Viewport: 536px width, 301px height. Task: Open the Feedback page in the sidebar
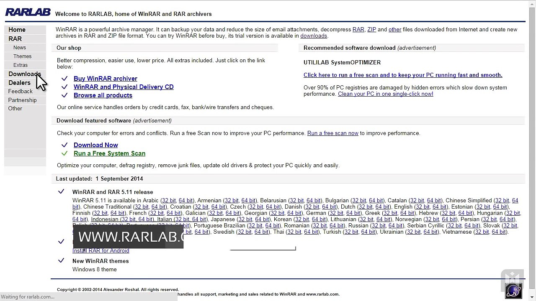pyautogui.click(x=20, y=91)
